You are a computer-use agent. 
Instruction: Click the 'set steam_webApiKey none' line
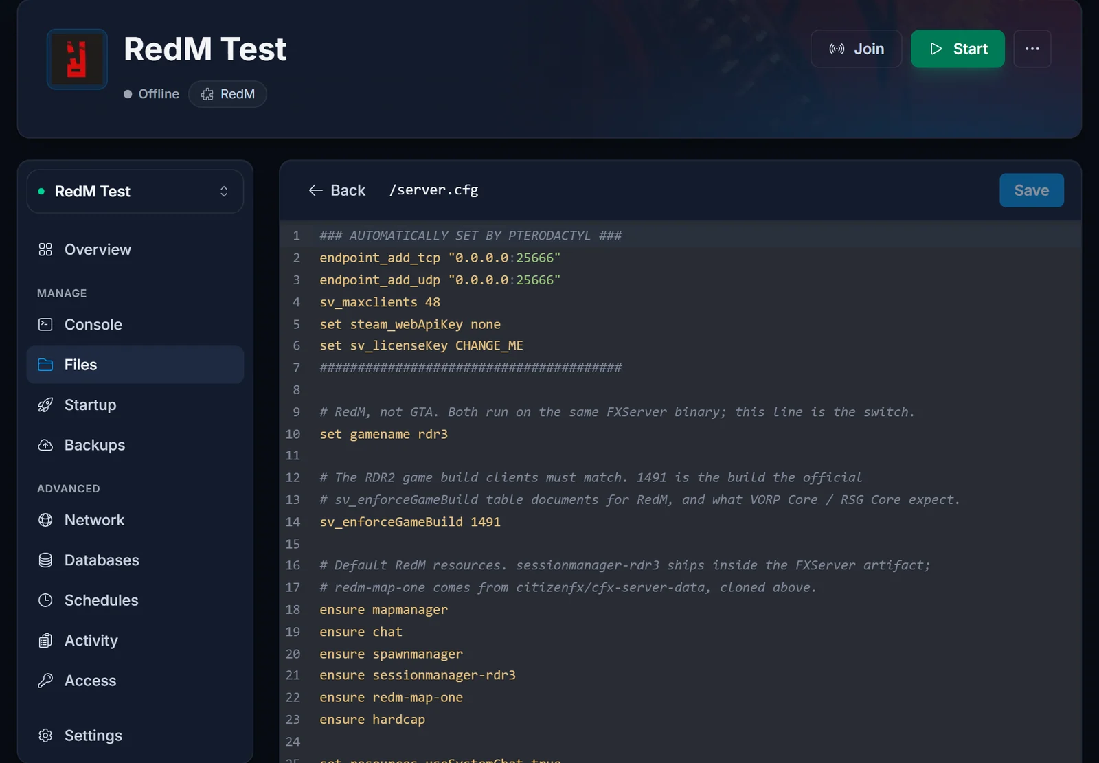(410, 324)
